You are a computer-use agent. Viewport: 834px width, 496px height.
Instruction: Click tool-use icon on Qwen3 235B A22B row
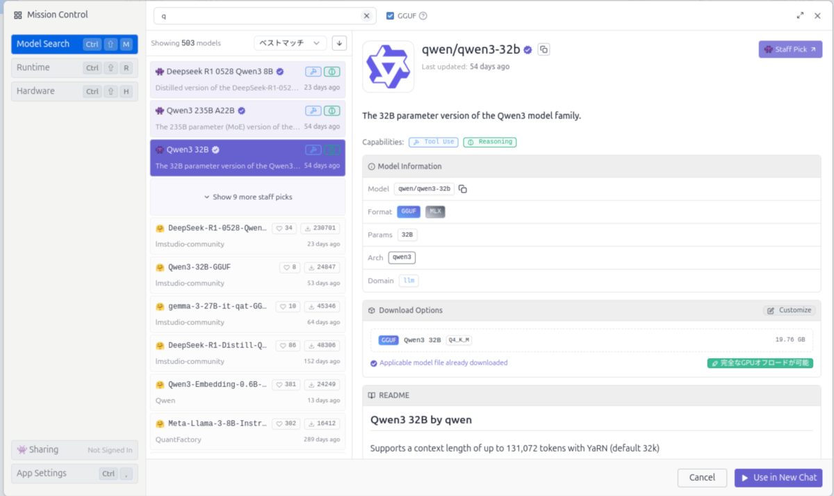[x=313, y=111]
